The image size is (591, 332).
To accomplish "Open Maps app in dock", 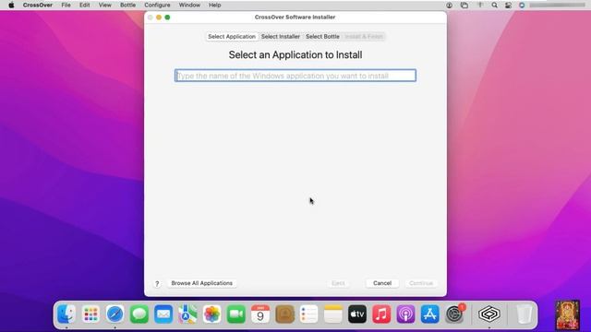I will 187,314.
